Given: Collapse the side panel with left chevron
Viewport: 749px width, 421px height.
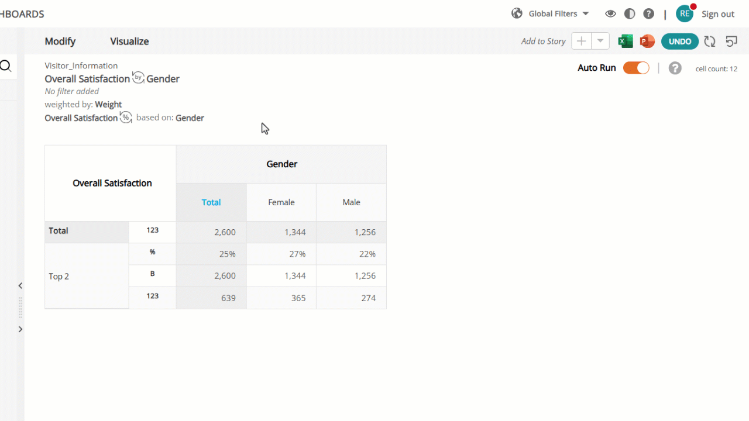Looking at the screenshot, I should (x=20, y=286).
